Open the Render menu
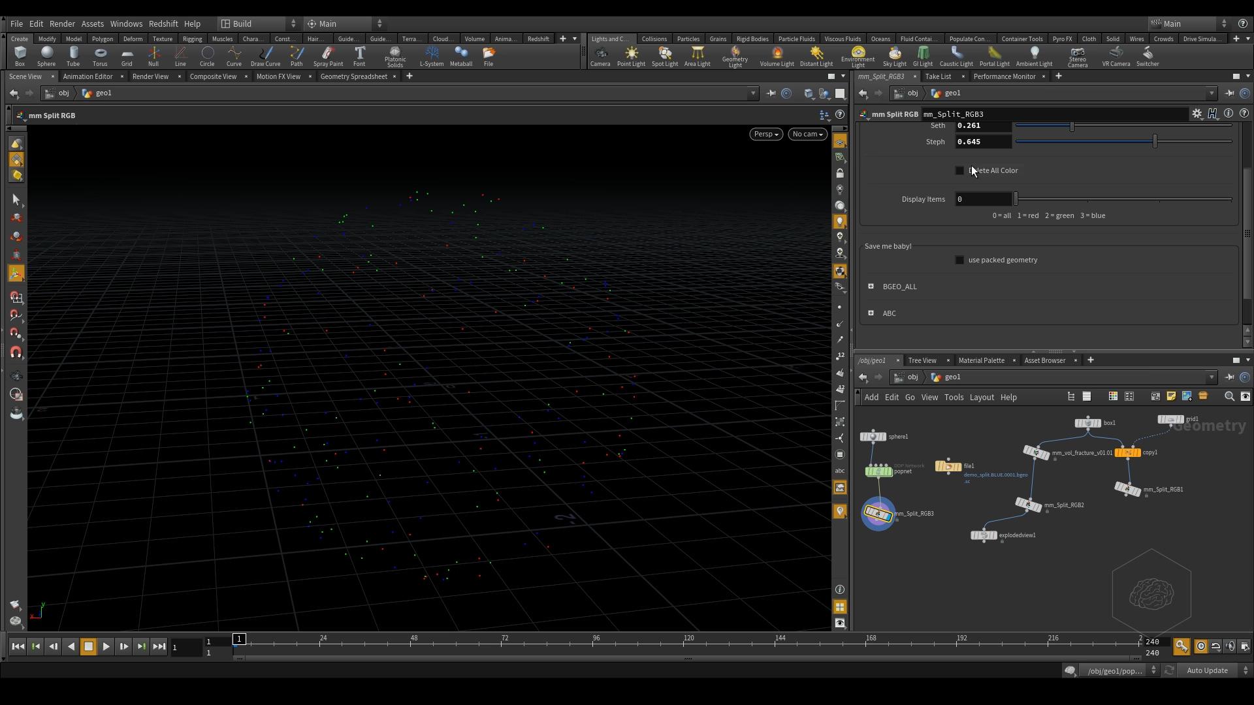Viewport: 1254px width, 705px height. tap(62, 23)
